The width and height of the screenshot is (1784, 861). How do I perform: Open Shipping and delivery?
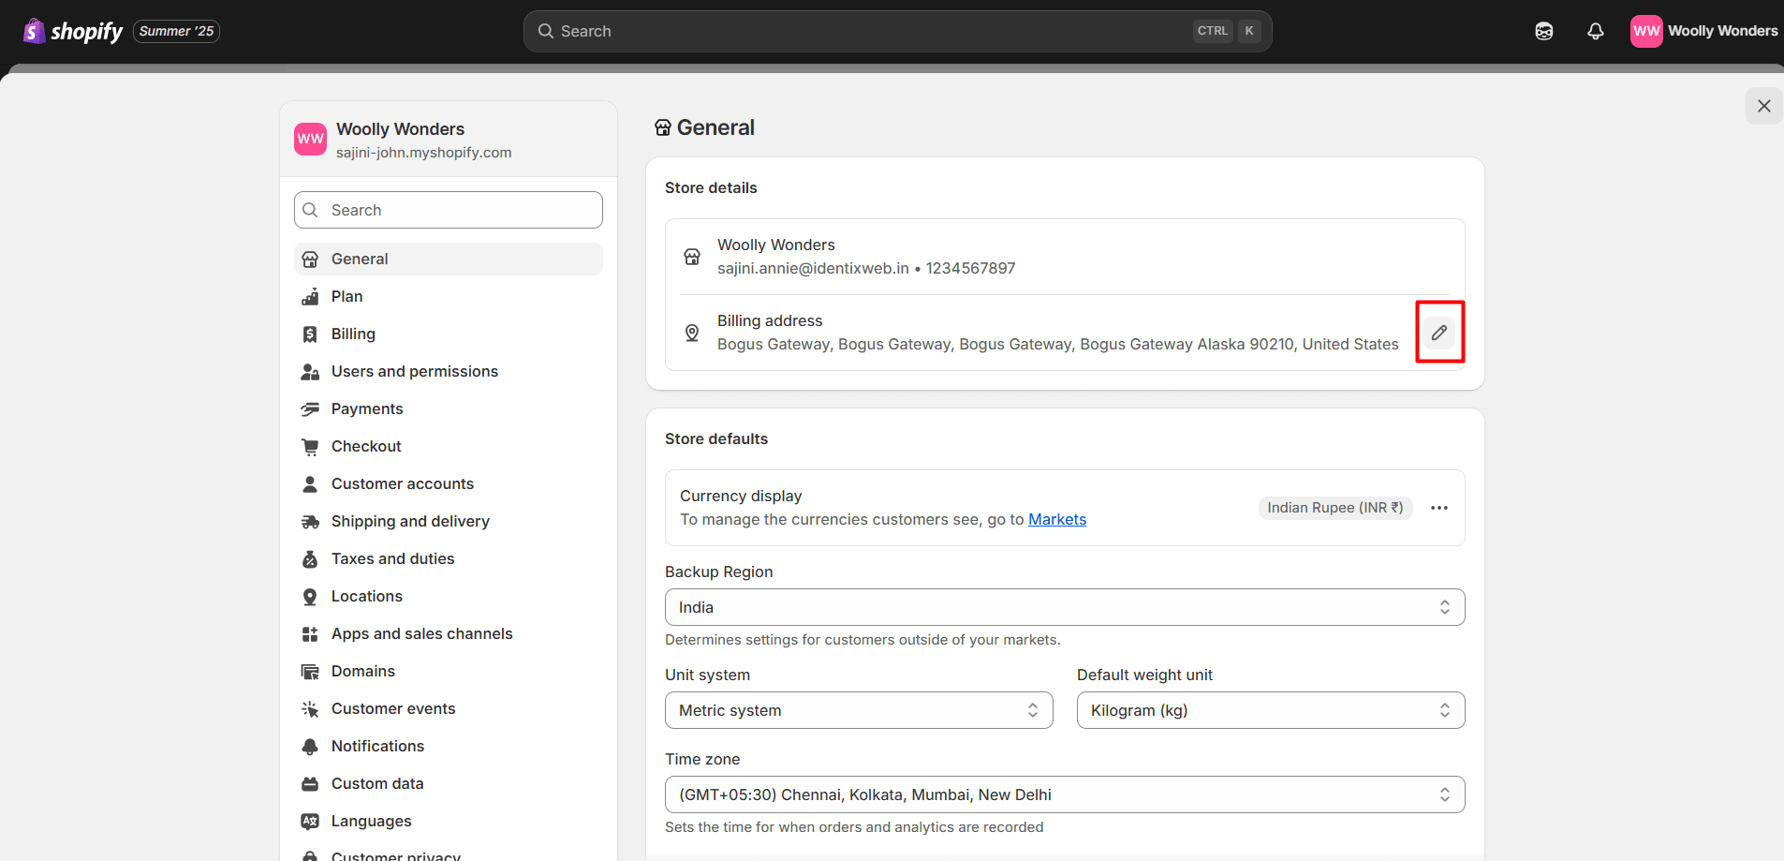pyautogui.click(x=449, y=521)
